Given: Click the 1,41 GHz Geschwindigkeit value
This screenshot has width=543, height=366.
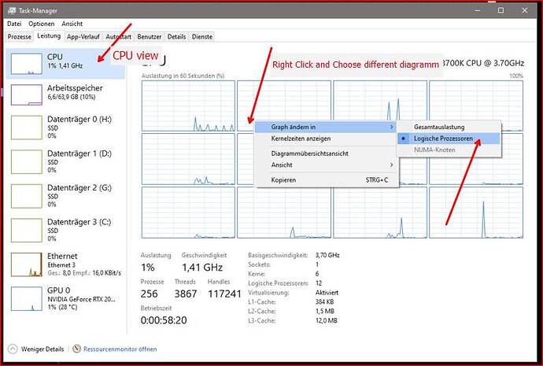Looking at the screenshot, I should tap(202, 268).
